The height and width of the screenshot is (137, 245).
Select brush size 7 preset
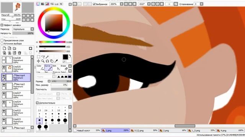52,115
